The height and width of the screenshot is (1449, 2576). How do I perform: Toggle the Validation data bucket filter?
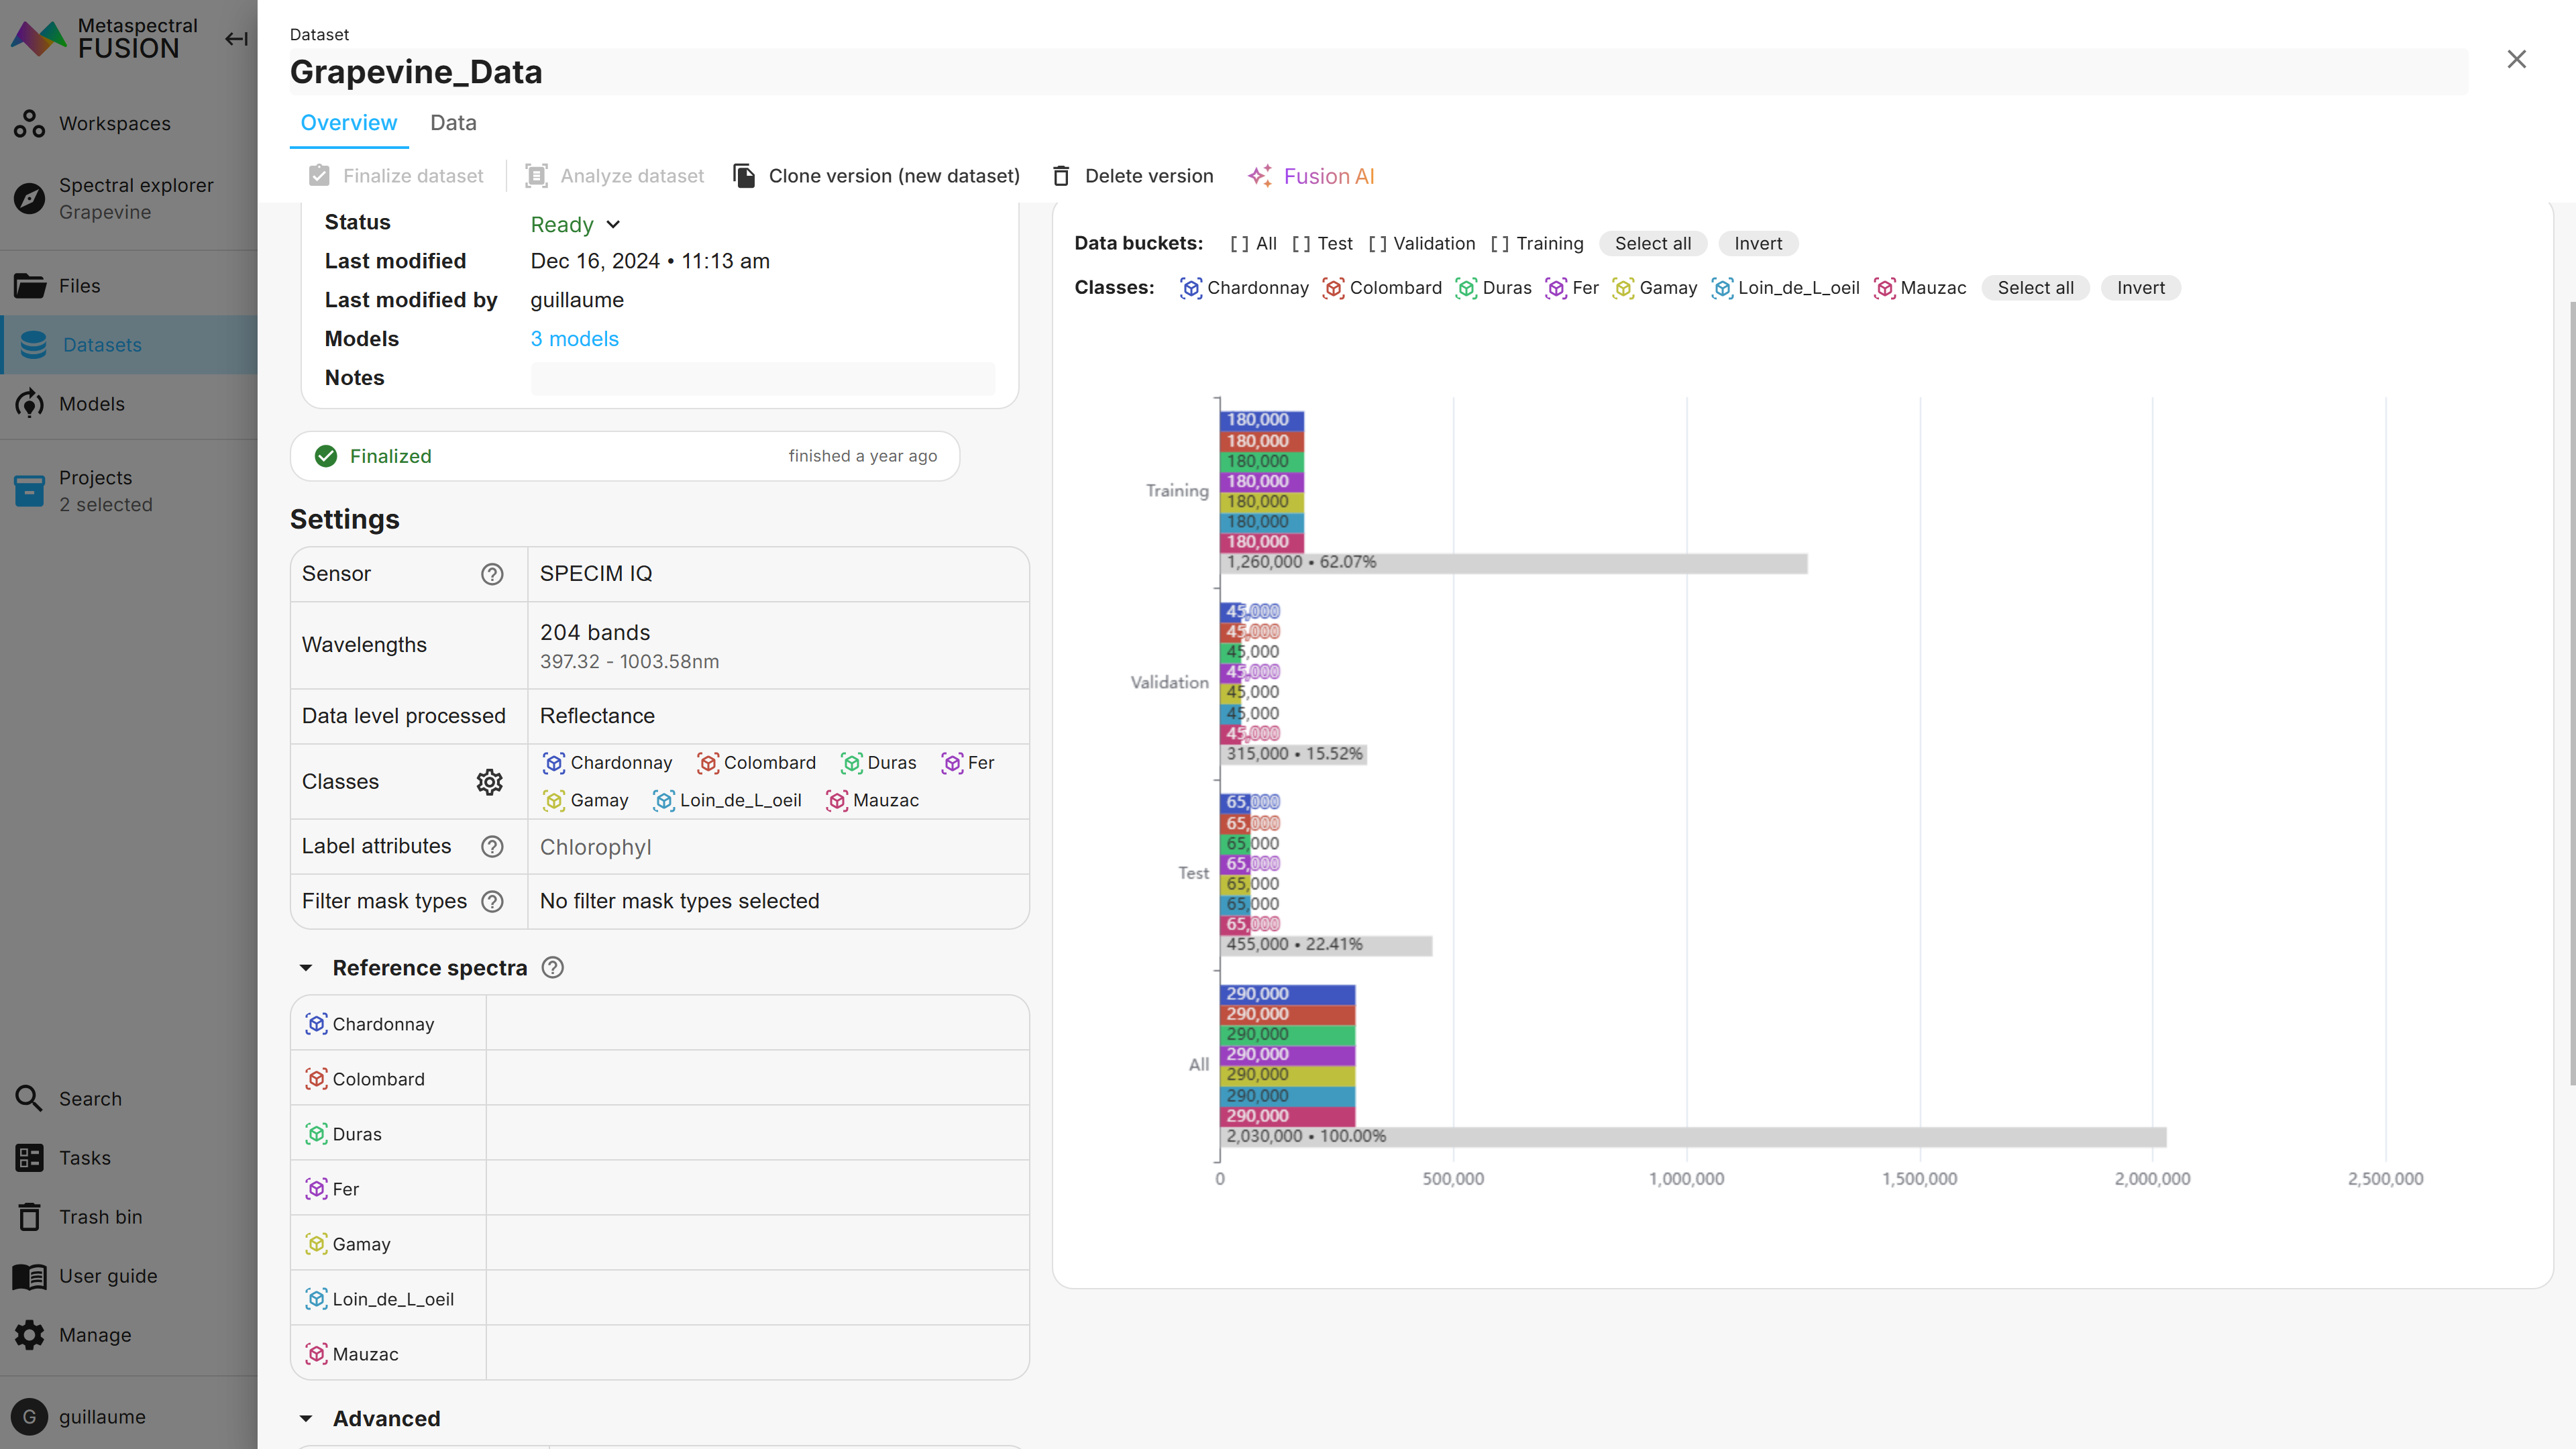click(1421, 243)
